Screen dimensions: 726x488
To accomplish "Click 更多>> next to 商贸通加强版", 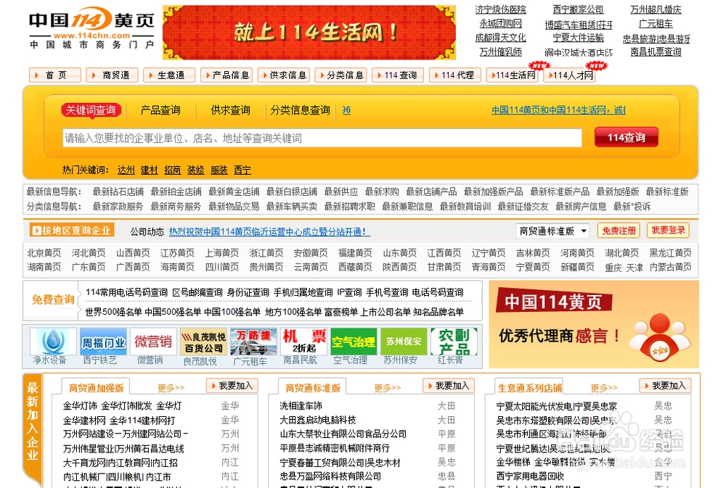I will pos(171,388).
